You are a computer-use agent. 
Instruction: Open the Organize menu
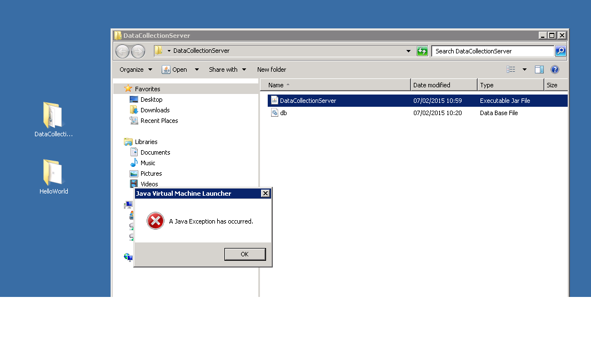point(136,70)
